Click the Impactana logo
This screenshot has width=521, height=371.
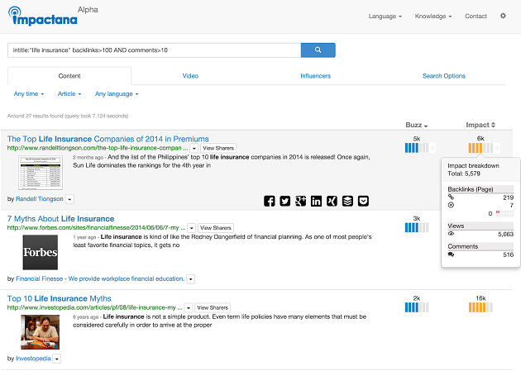pyautogui.click(x=42, y=17)
